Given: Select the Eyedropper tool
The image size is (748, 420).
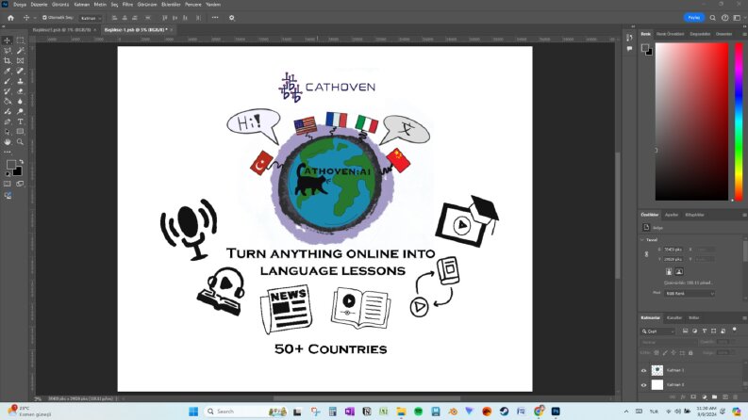Looking at the screenshot, I should (8, 71).
